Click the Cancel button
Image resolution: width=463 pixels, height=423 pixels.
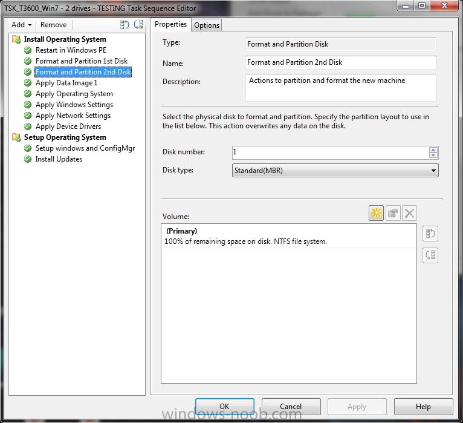pos(291,407)
